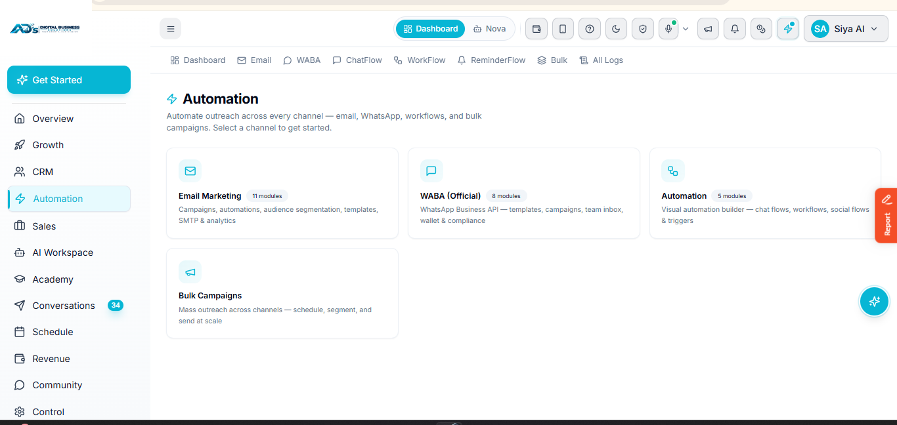Open the wallet icon in top bar

536,29
